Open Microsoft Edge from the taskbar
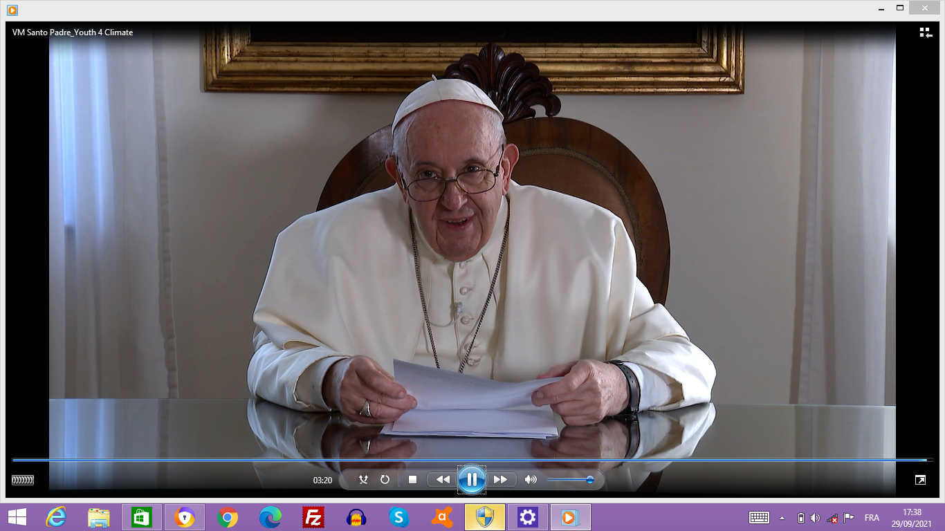This screenshot has height=531, width=945. pos(270,517)
